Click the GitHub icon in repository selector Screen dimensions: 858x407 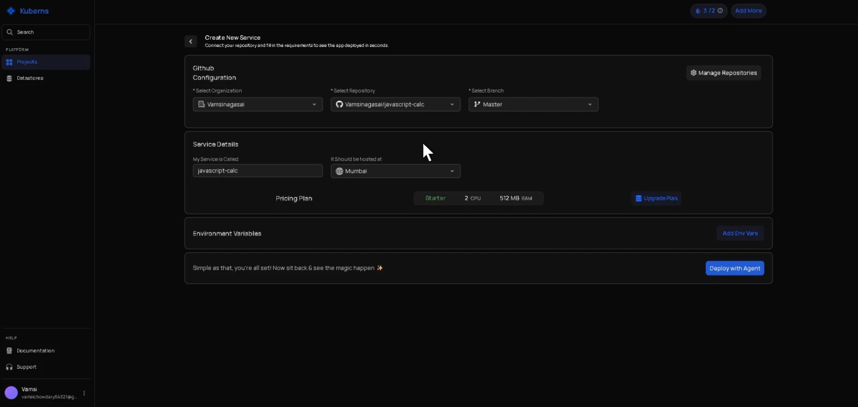pos(339,104)
